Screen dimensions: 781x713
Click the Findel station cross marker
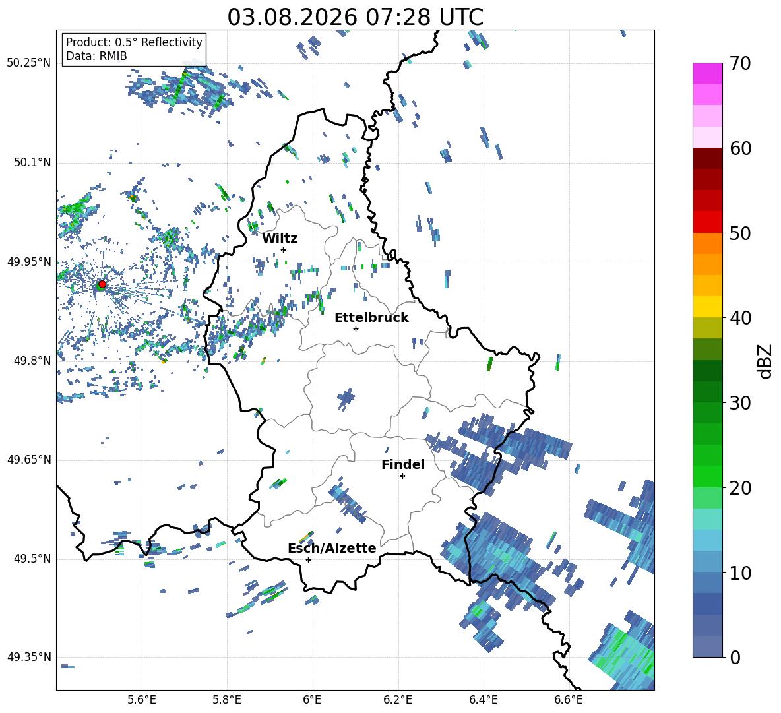click(x=402, y=476)
